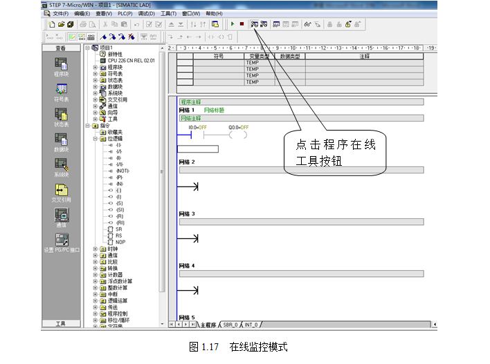This screenshot has height=364, width=490.
Task: Open 状态表 in the left view bar
Action: [x=61, y=117]
